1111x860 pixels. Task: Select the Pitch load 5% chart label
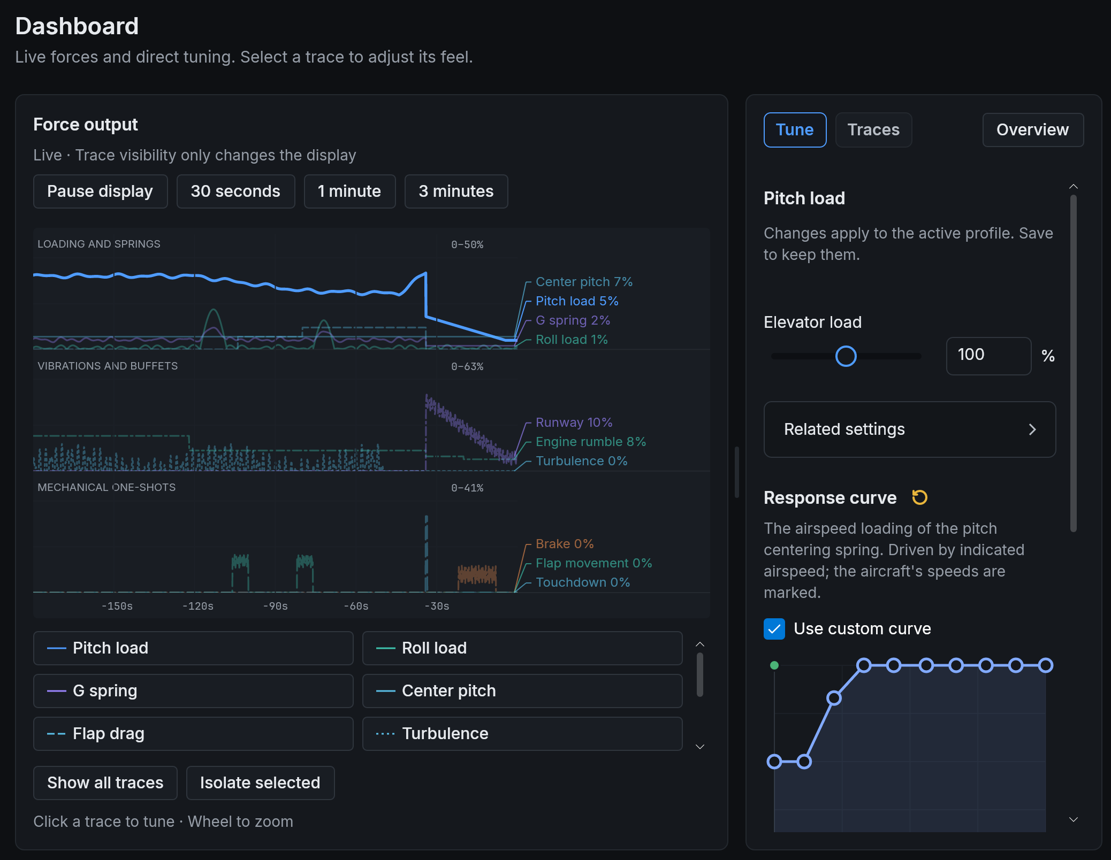point(577,301)
